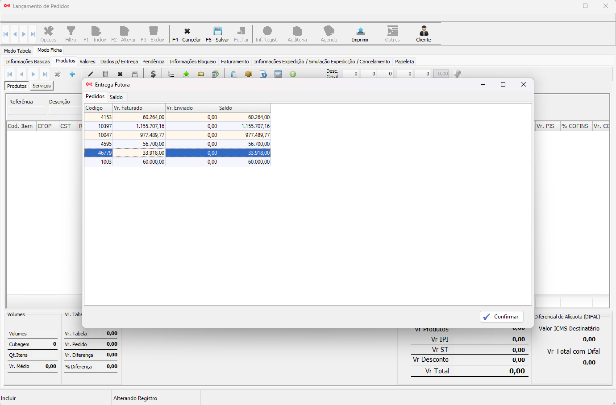Viewport: 616px width, 405px height.
Task: Save the order with F5 - Salvar
Action: click(217, 32)
